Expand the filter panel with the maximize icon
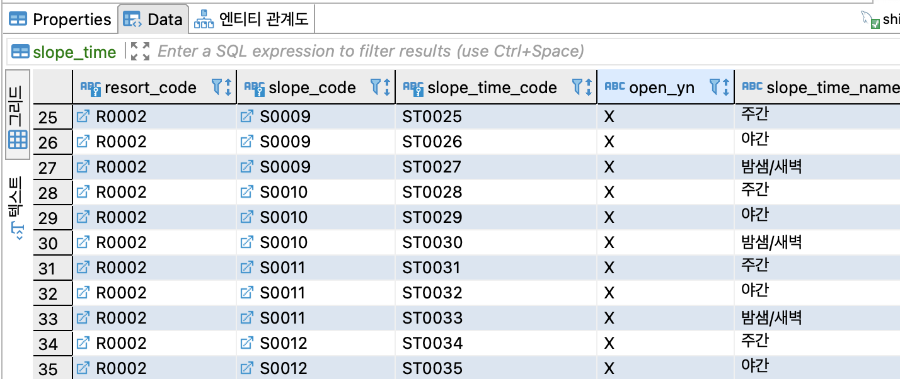 pos(140,52)
